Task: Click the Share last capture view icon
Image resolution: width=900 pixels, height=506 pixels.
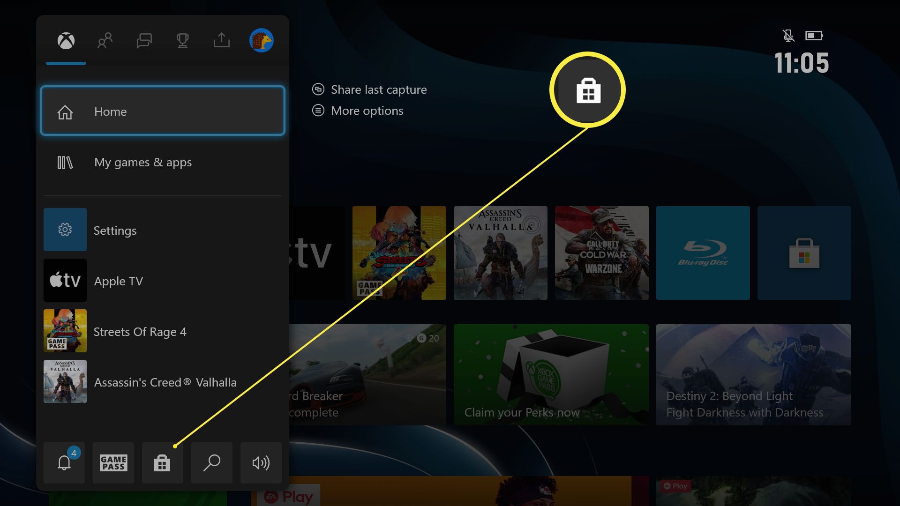Action: click(318, 89)
